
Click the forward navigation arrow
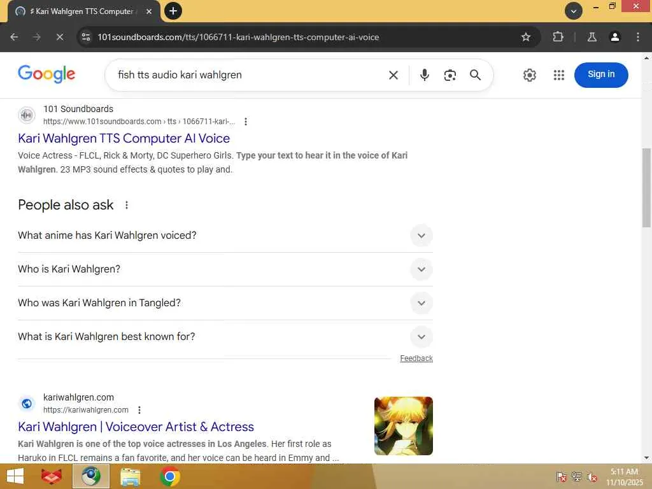(36, 37)
